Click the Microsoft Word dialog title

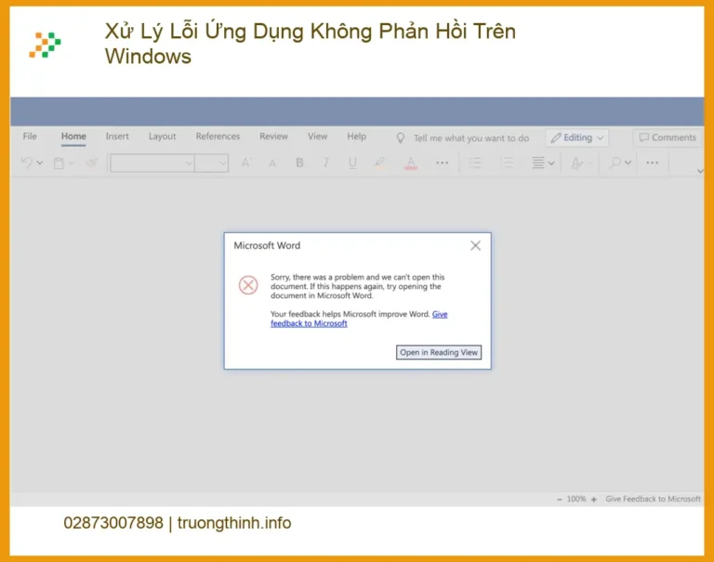tap(267, 245)
